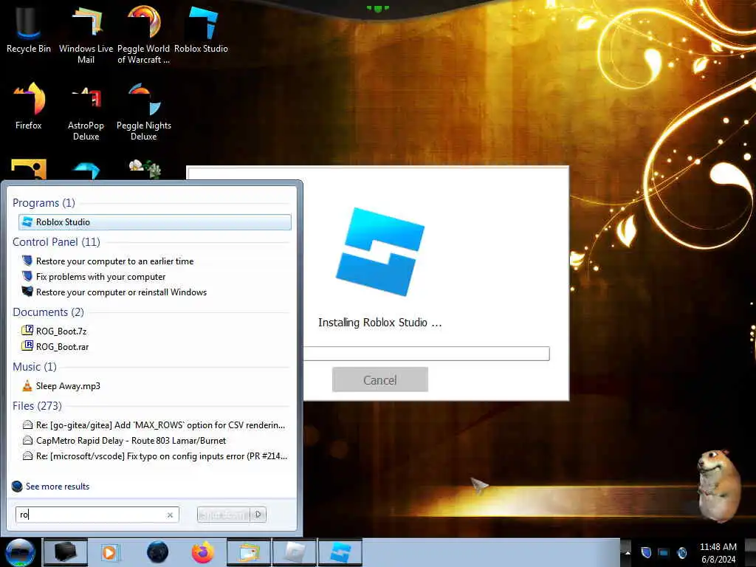The height and width of the screenshot is (567, 756).
Task: Select Roblox Studio desktop shortcut
Action: point(201,29)
